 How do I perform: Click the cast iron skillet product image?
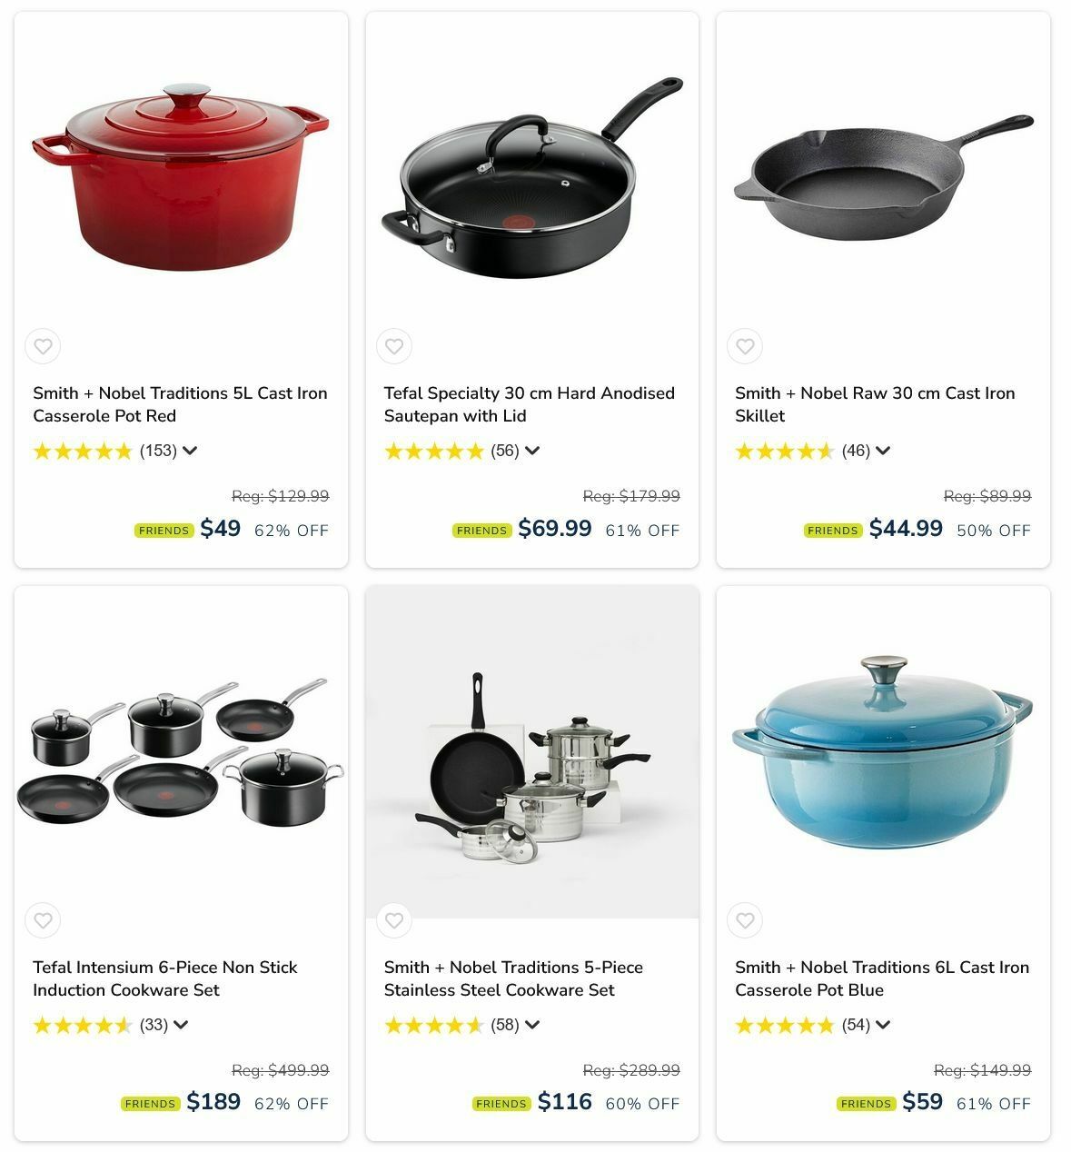coord(883,177)
